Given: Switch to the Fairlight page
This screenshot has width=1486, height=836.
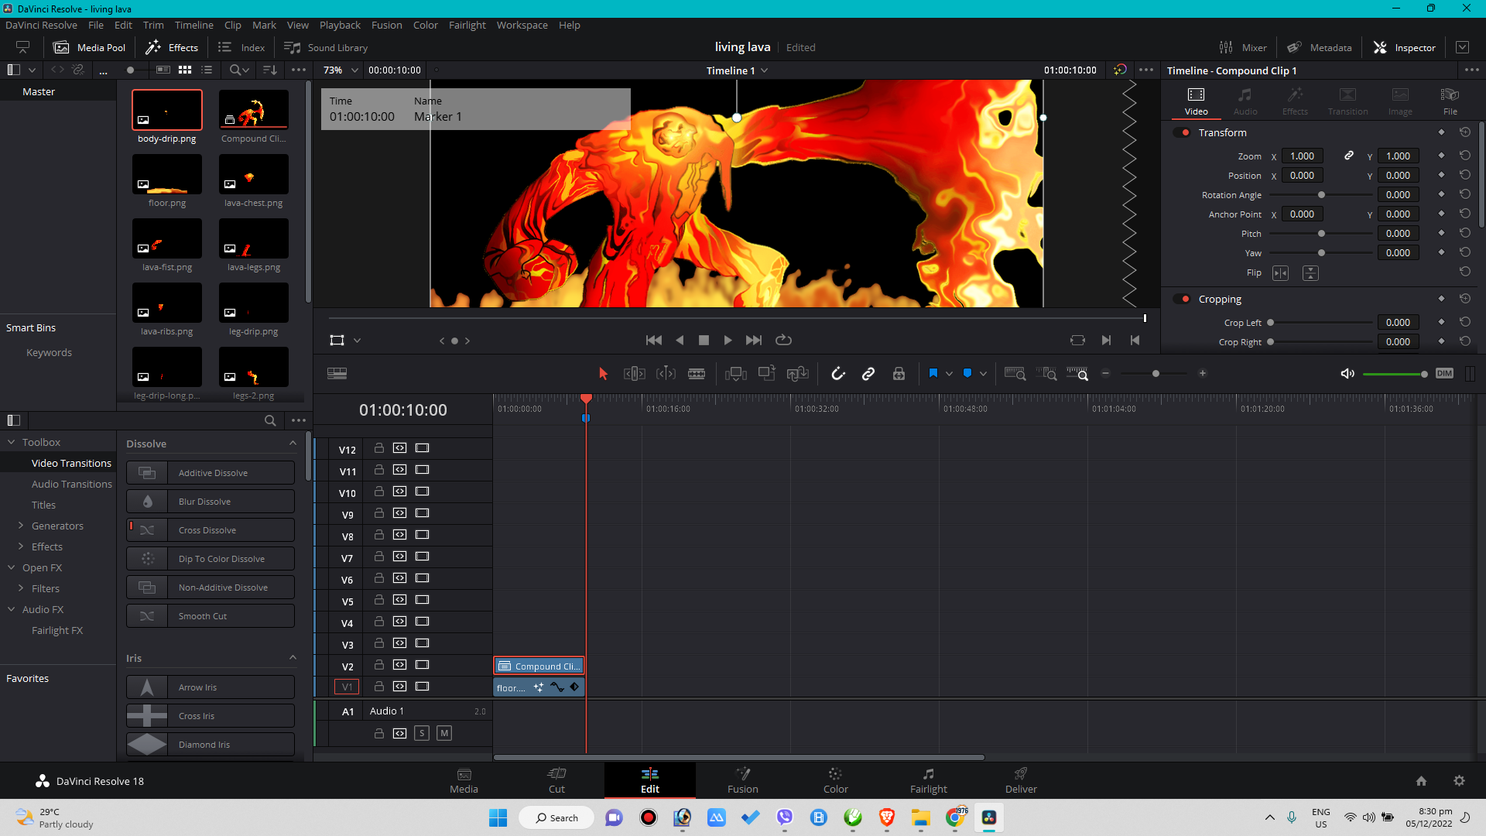Looking at the screenshot, I should coord(928,780).
